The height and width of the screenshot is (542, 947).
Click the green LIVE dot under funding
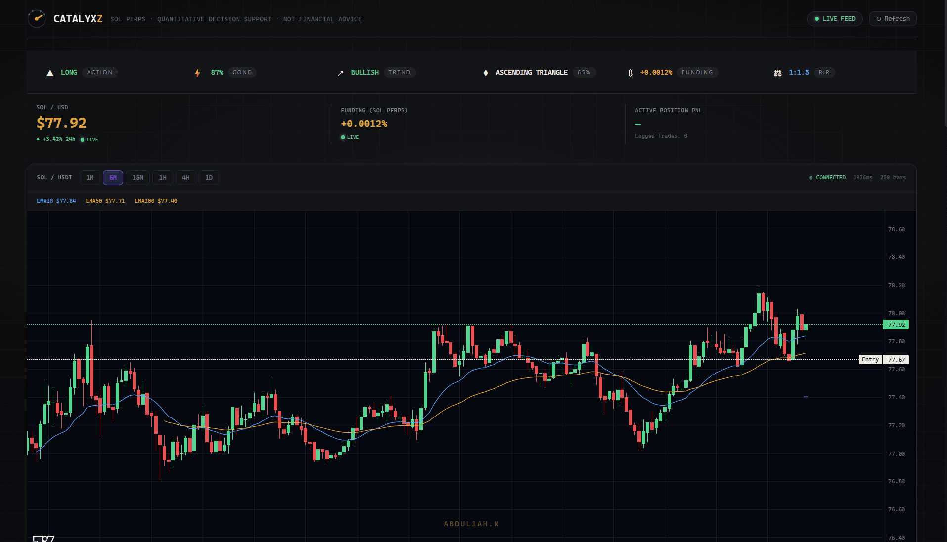coord(343,137)
